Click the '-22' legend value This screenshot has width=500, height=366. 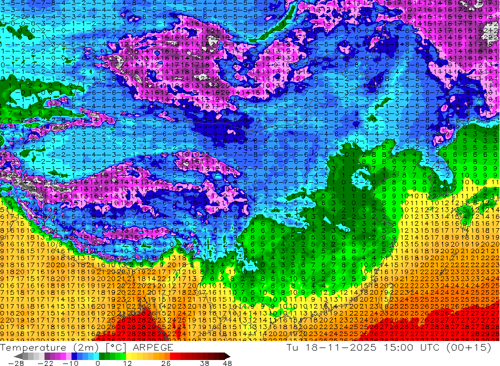[45, 363]
